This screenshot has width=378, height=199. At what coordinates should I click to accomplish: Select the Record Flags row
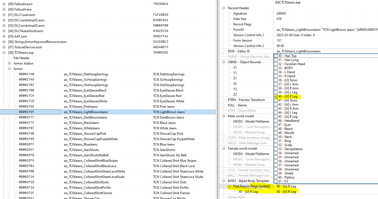[x=242, y=24]
